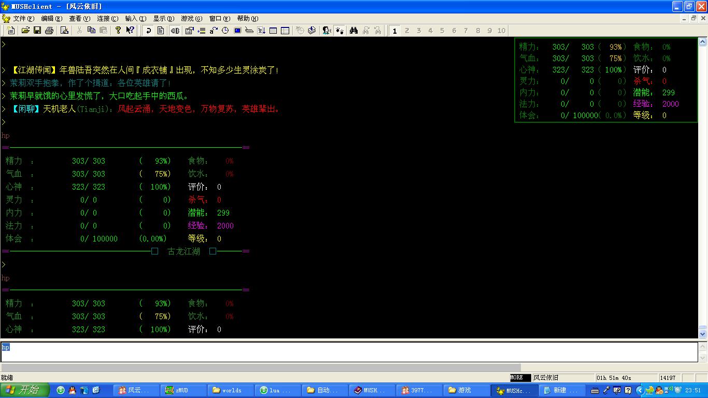Open the 游戏(G) menu
This screenshot has height=398, width=708.
191,19
